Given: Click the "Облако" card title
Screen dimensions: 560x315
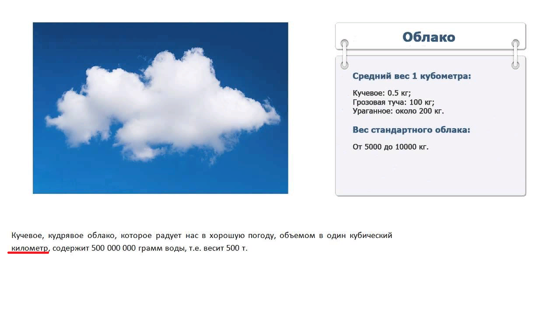Looking at the screenshot, I should pyautogui.click(x=428, y=37).
